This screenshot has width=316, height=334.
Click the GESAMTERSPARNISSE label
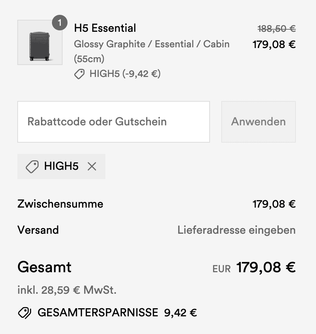[x=98, y=312]
